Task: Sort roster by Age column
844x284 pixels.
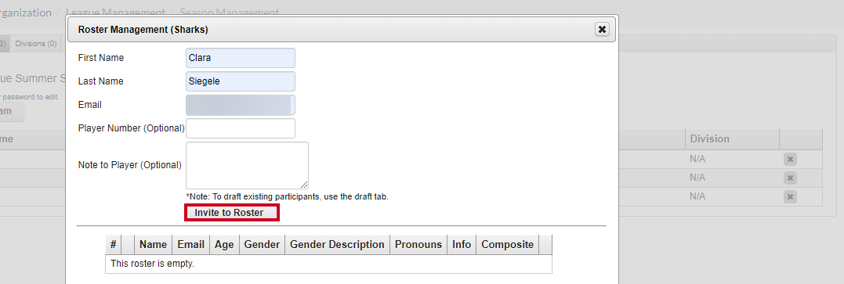Action: tap(224, 244)
